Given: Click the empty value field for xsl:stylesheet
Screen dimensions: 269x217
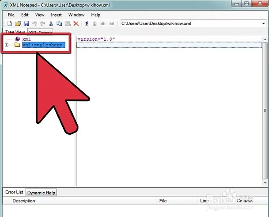Looking at the screenshot, I should 169,45.
